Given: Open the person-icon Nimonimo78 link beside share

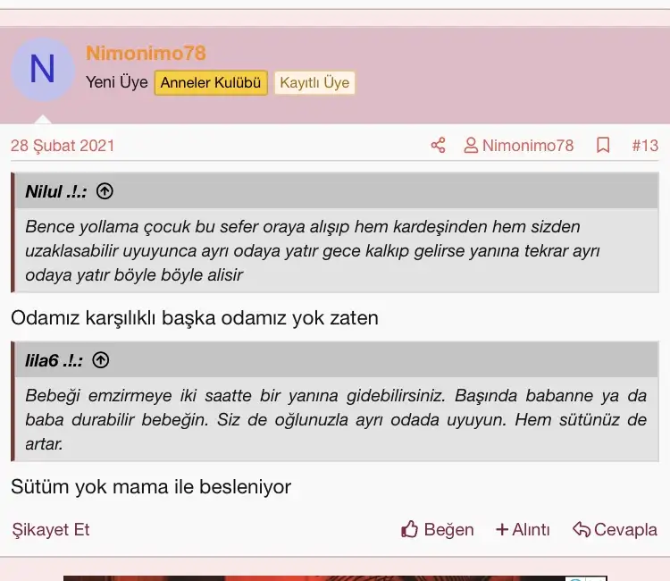Looking at the screenshot, I should [x=518, y=146].
